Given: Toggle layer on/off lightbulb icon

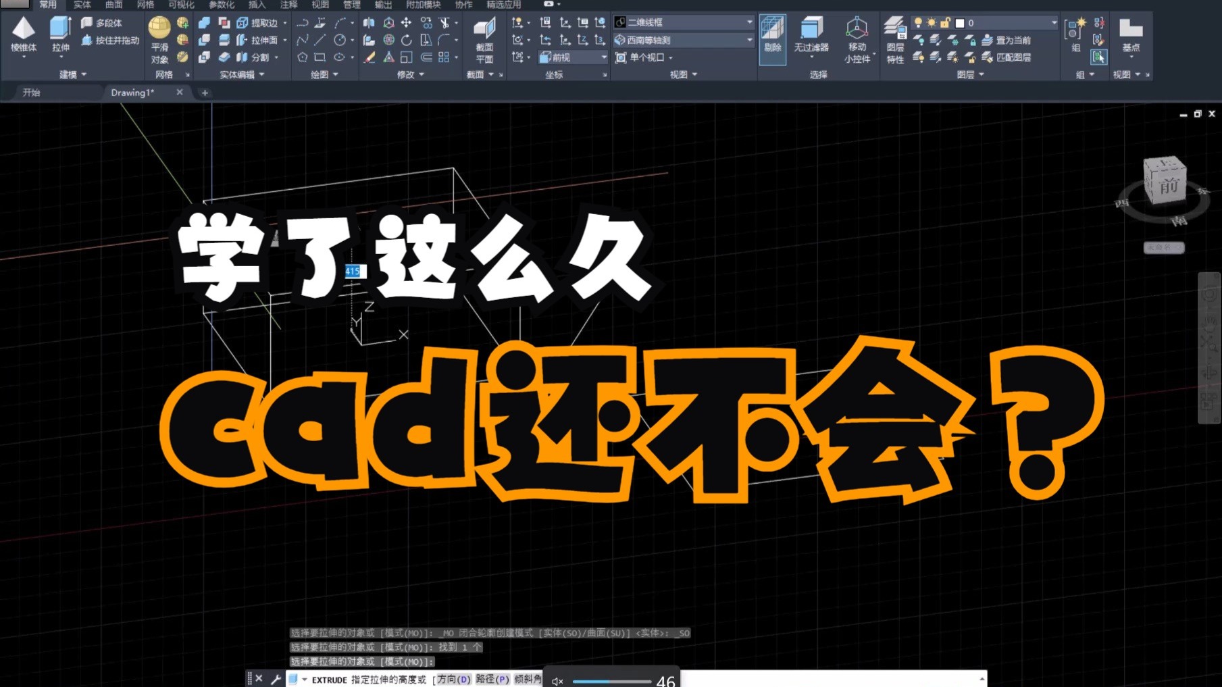Looking at the screenshot, I should click(918, 23).
